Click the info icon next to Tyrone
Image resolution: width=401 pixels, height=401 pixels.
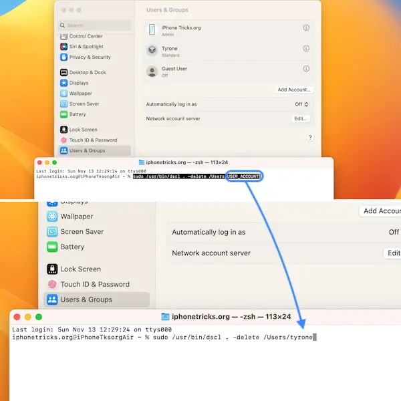click(x=306, y=49)
